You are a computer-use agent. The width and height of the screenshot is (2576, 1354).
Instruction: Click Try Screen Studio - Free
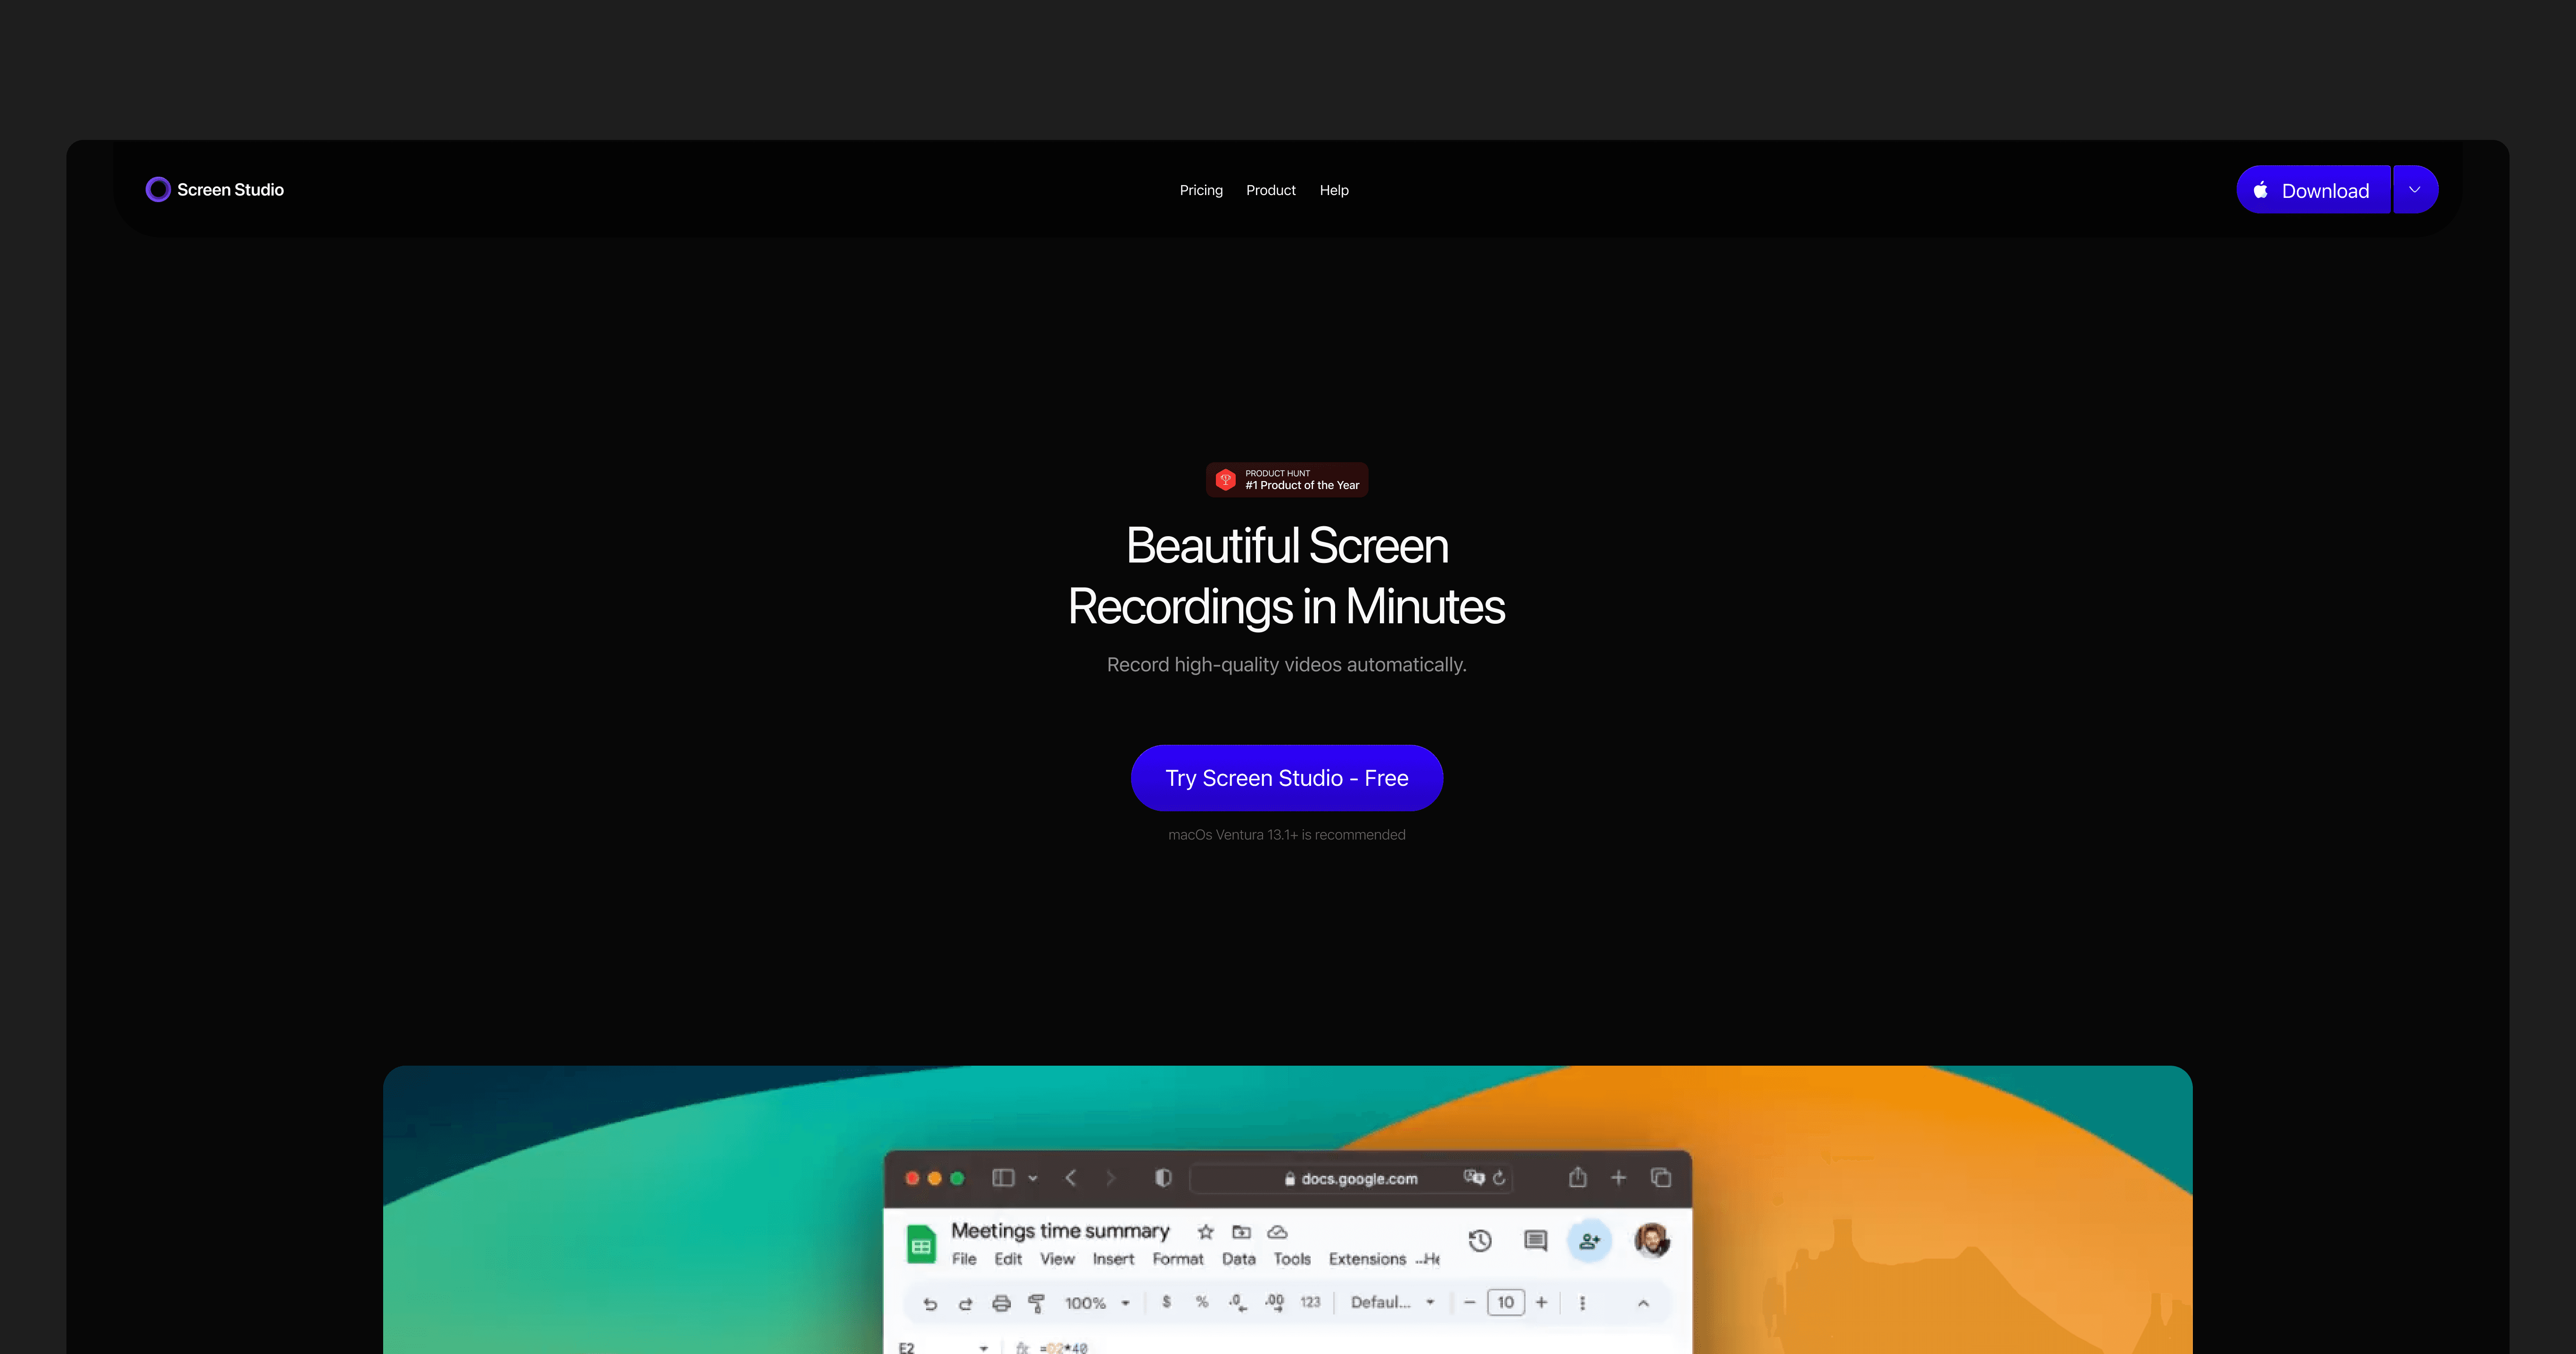pyautogui.click(x=1287, y=778)
